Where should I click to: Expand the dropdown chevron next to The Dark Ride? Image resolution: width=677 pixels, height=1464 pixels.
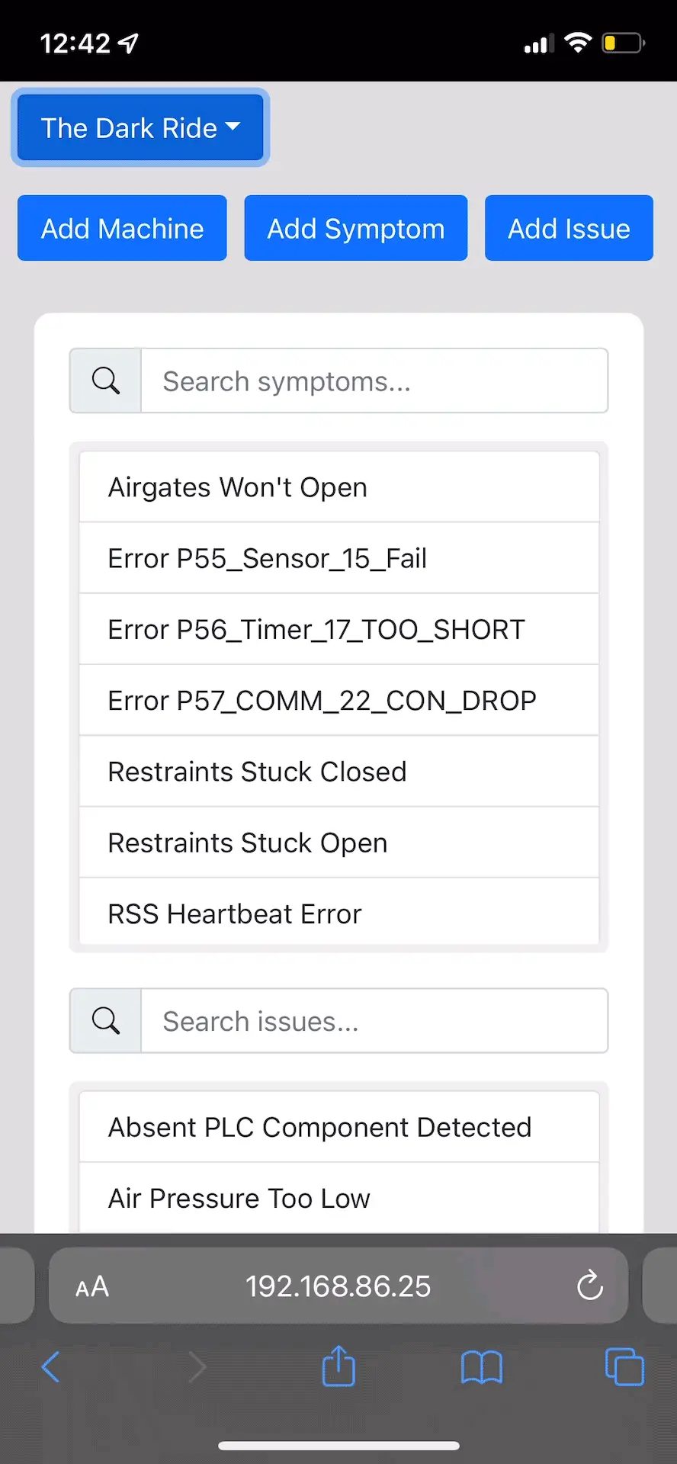(x=233, y=127)
